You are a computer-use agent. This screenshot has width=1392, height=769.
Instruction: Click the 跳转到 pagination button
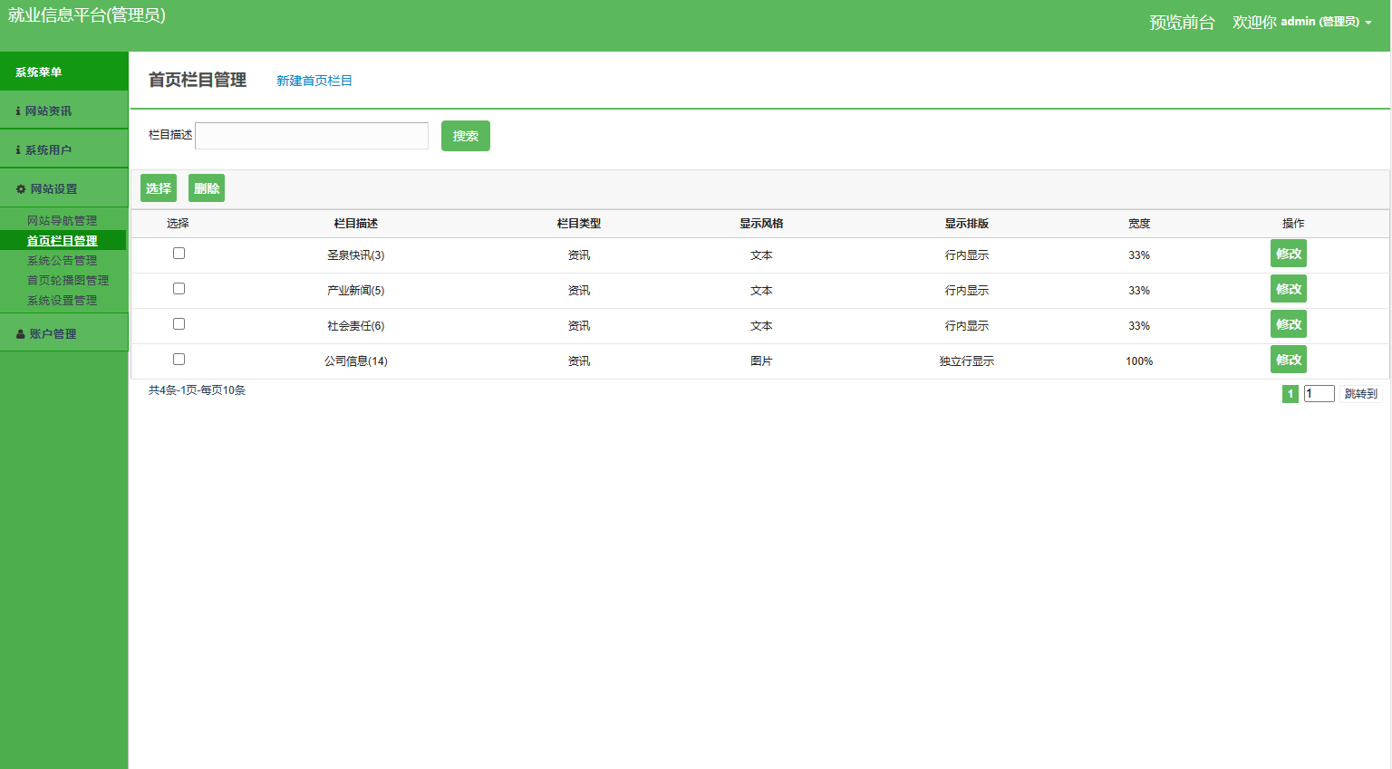coord(1360,394)
